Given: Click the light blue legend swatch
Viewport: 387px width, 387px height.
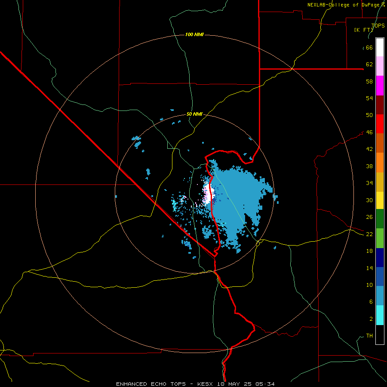Looking at the screenshot, I should [380, 296].
